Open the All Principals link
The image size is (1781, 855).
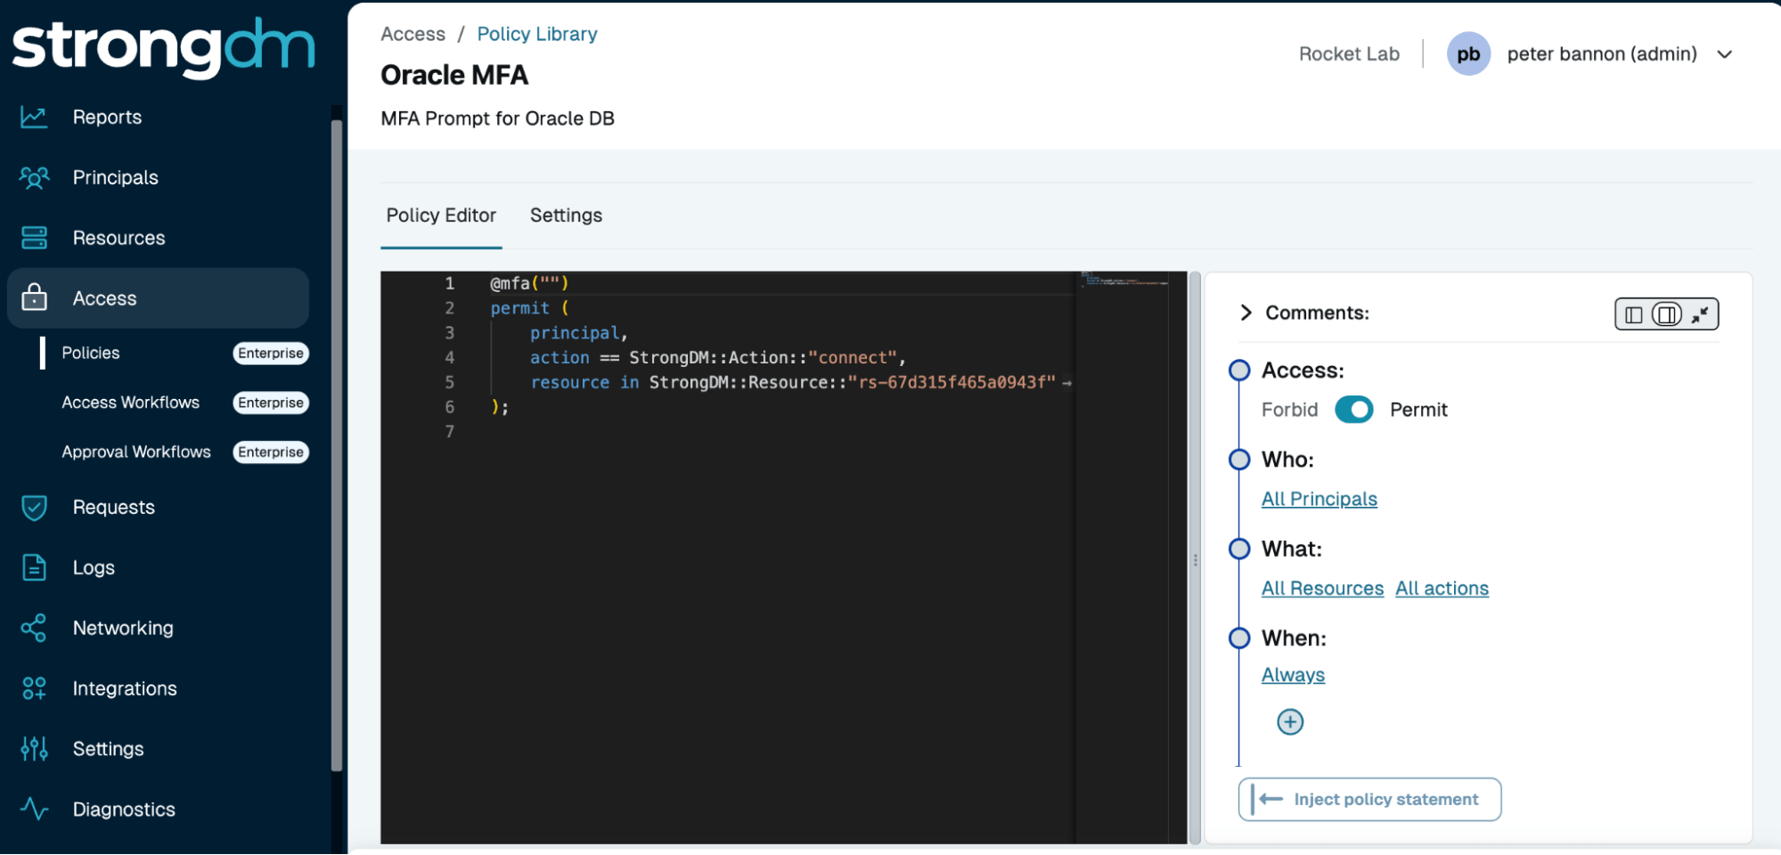click(x=1319, y=498)
